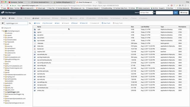Click the Rename toolbar item
The width and height of the screenshot is (190, 107).
pyautogui.click(x=74, y=18)
